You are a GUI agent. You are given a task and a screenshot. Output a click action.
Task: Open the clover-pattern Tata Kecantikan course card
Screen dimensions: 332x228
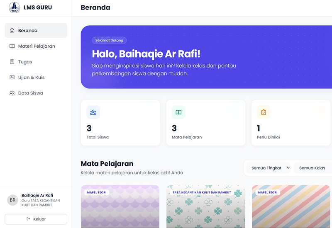coord(205,206)
